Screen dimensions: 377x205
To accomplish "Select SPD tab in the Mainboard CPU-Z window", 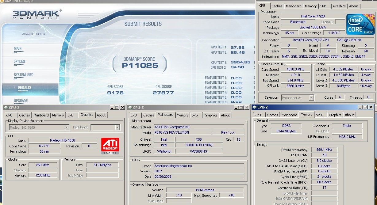I will coord(195,115).
